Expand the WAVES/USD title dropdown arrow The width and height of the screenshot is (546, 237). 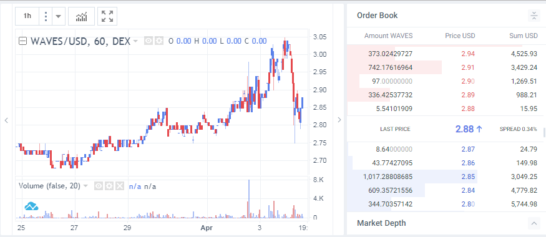tap(136, 41)
